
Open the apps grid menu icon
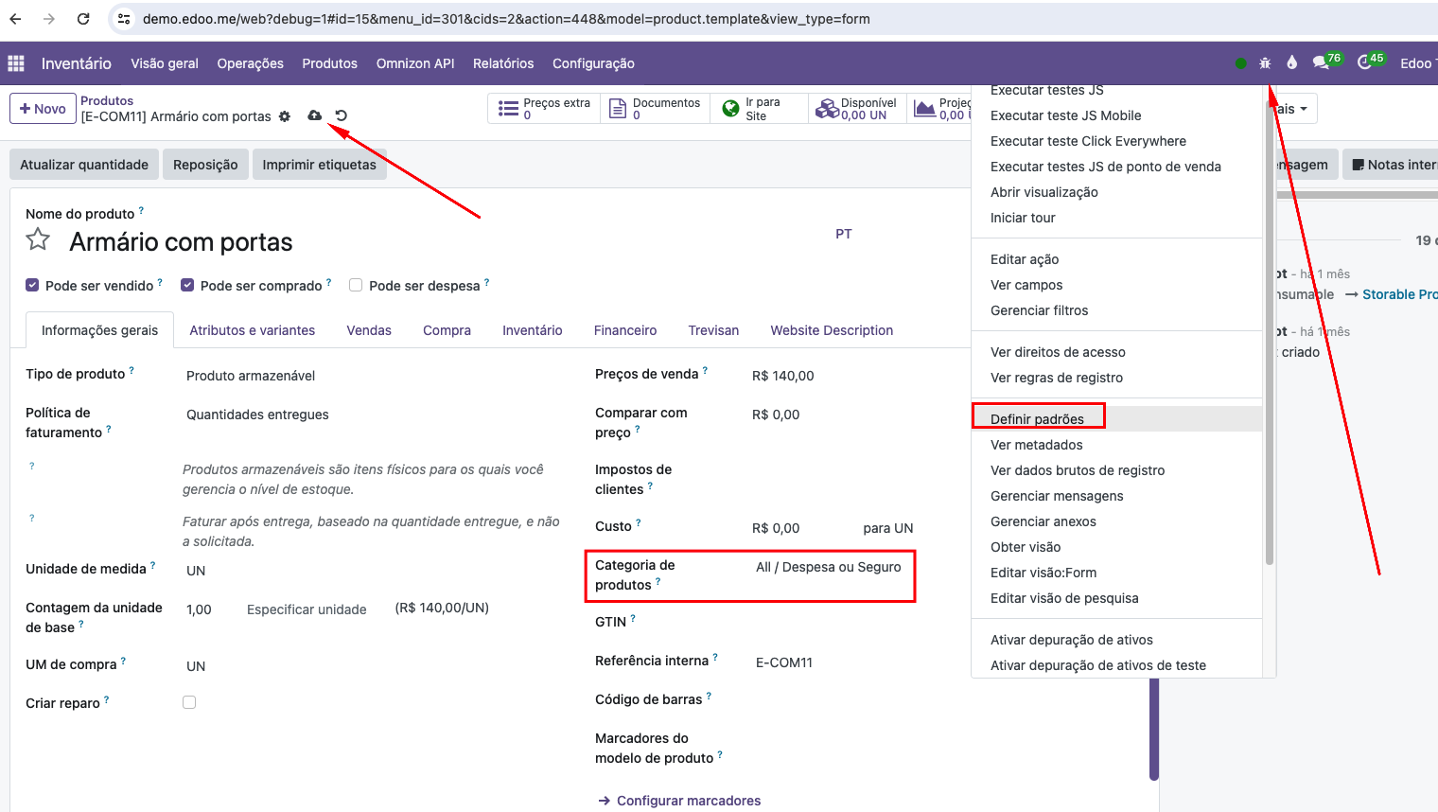pos(16,63)
